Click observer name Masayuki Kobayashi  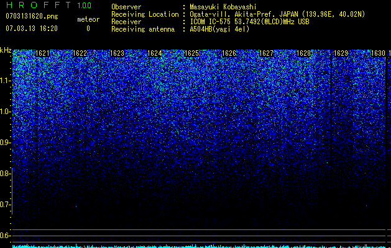point(223,7)
